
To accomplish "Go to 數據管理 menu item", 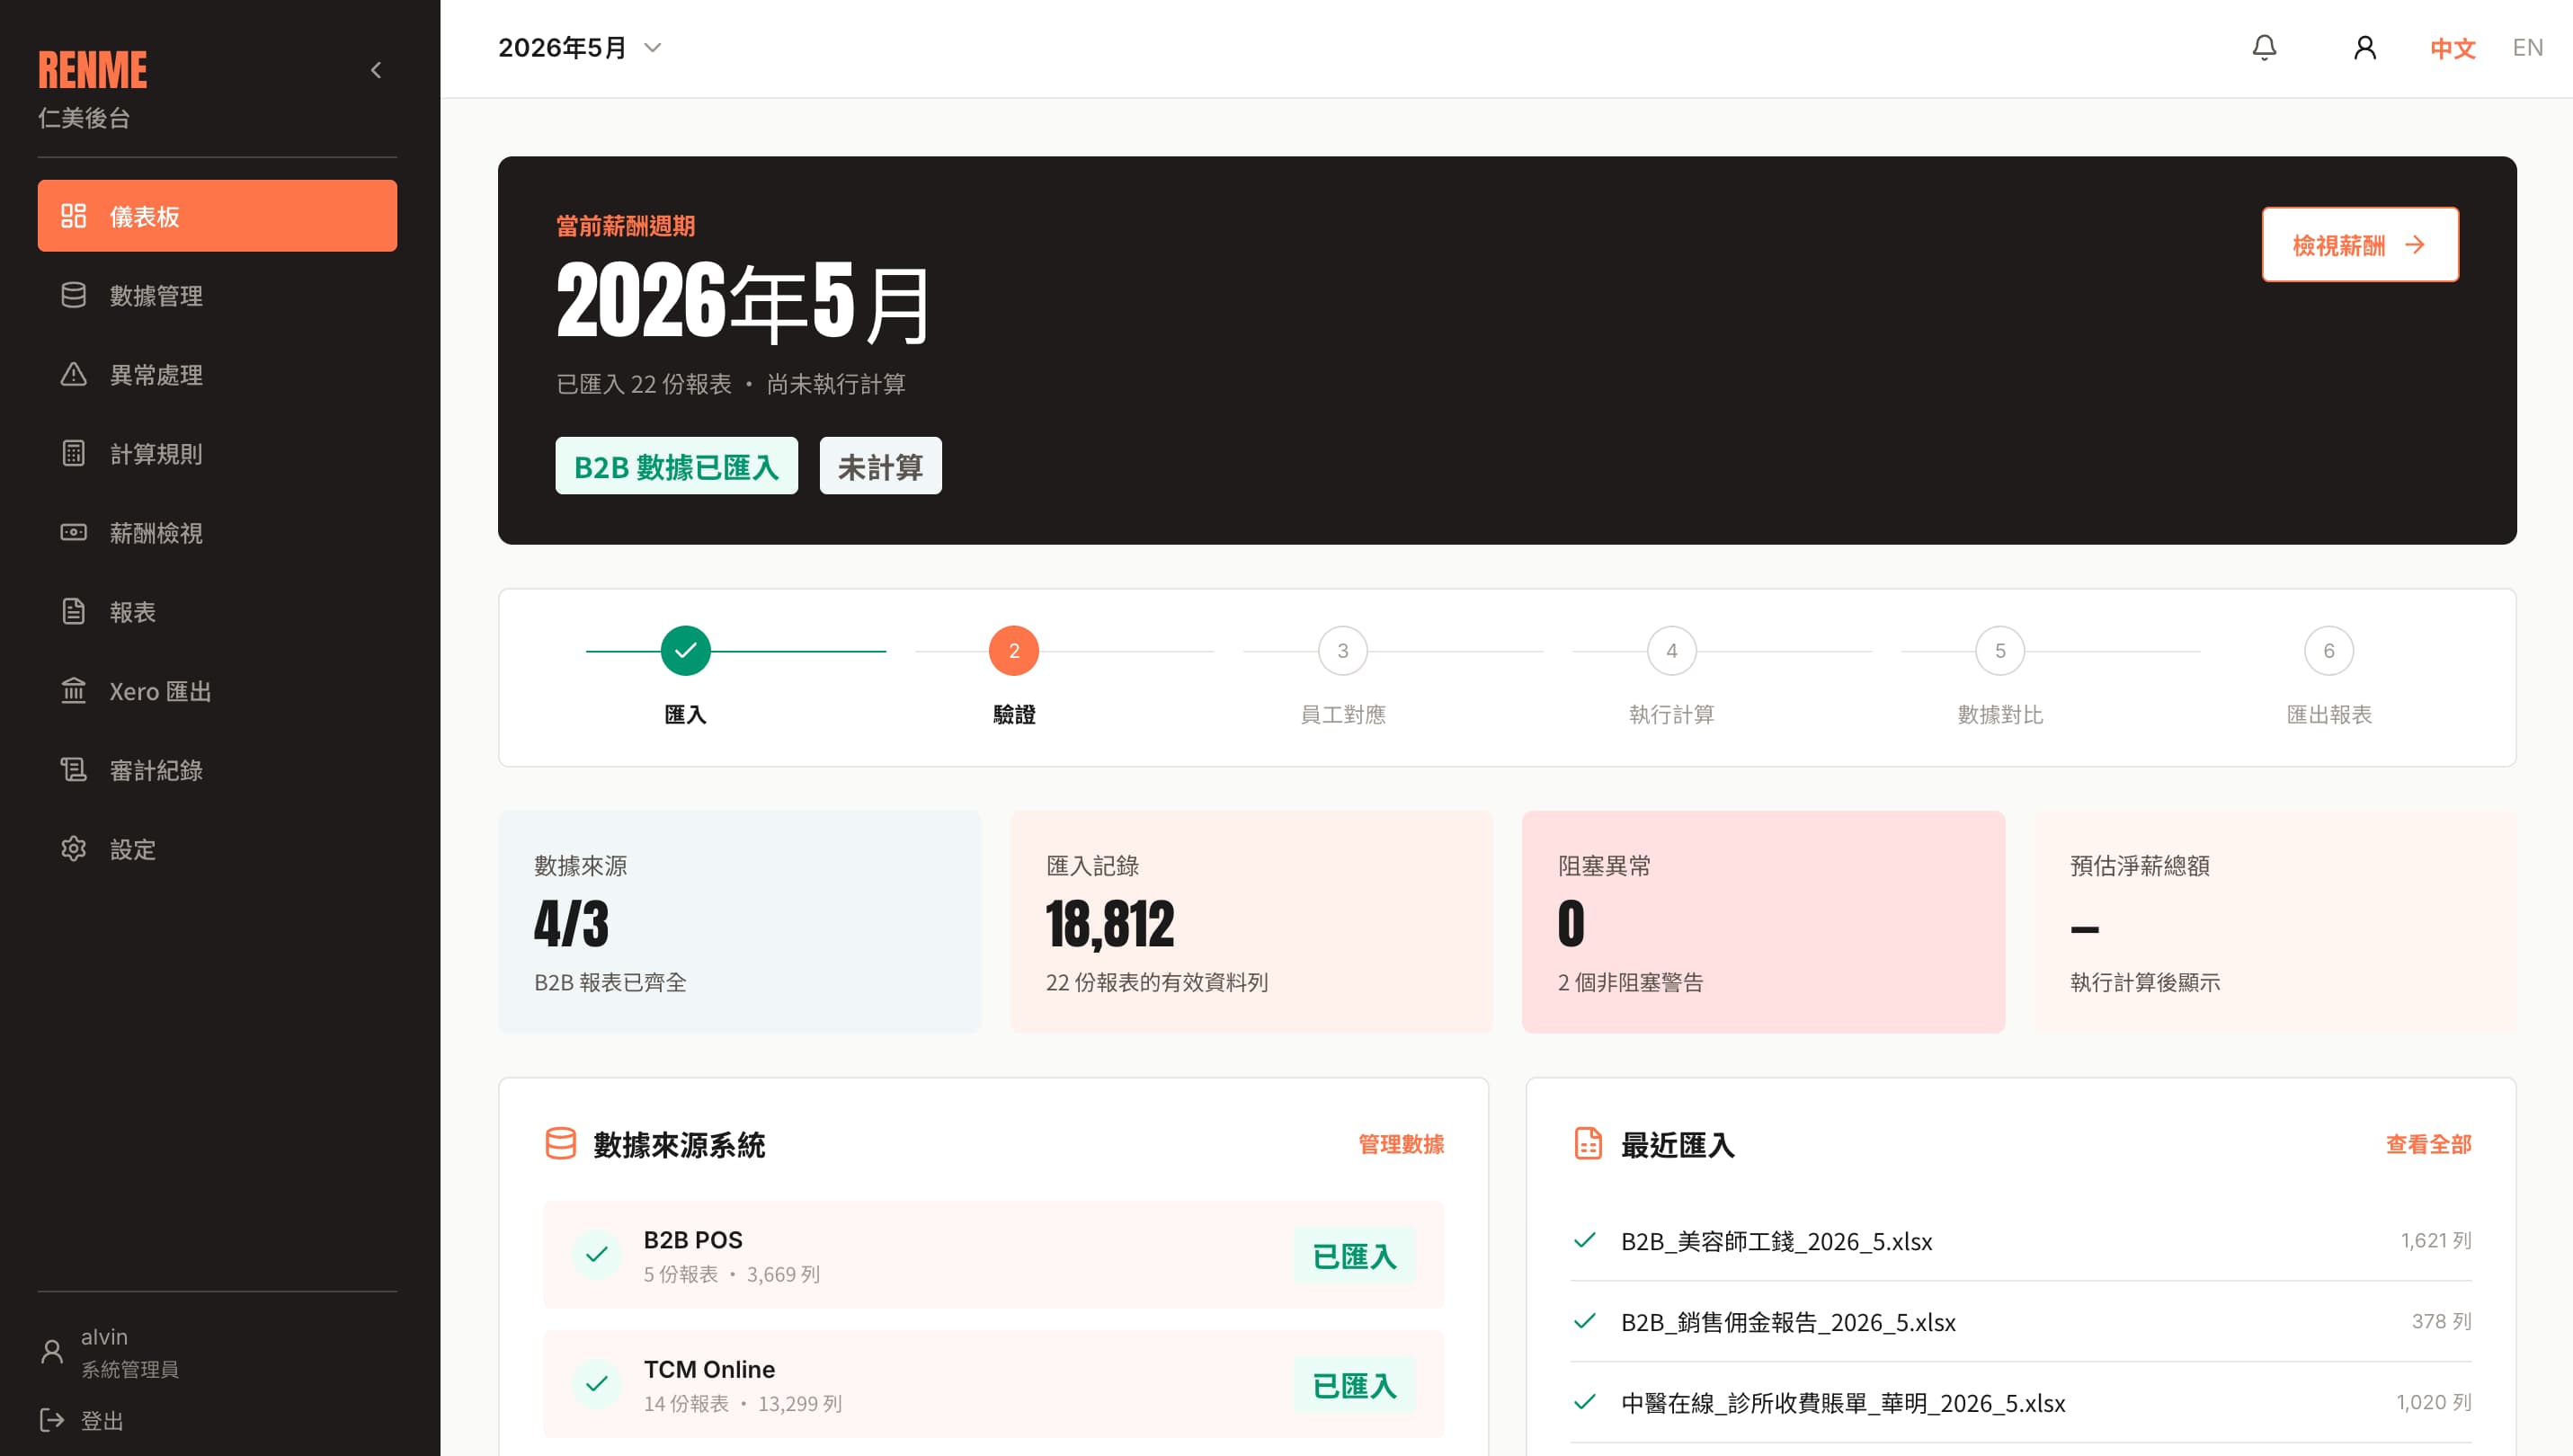I will tap(217, 295).
